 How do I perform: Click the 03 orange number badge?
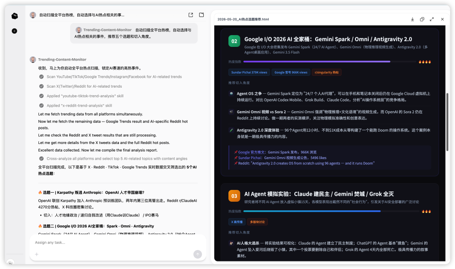(234, 196)
